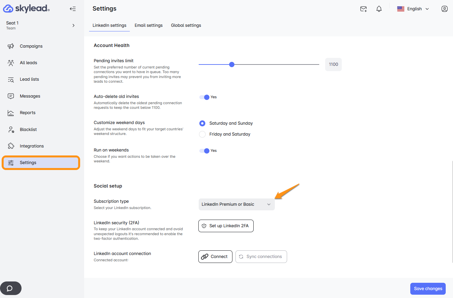Switch to the Email settings tab

[148, 25]
